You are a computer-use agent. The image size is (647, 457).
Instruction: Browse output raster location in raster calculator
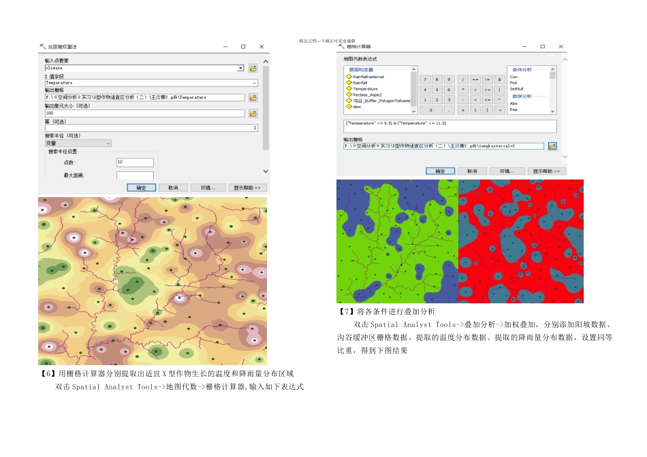coord(552,146)
